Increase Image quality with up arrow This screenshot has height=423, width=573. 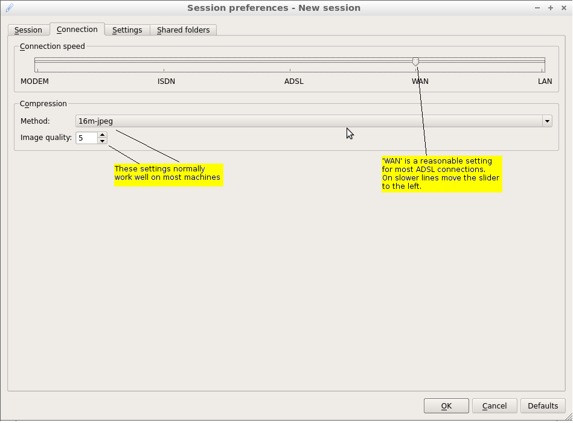tap(103, 135)
